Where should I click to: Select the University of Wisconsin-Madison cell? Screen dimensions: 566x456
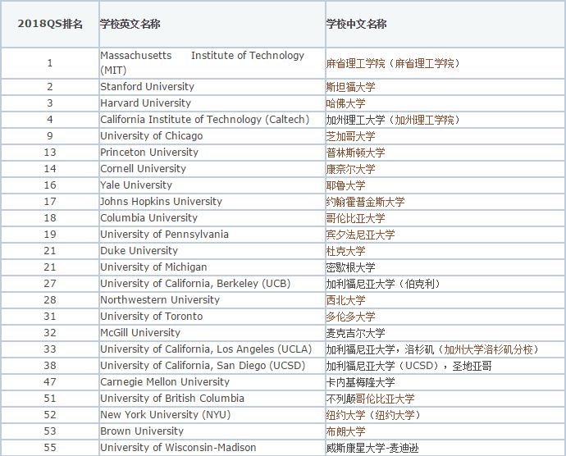pyautogui.click(x=212, y=447)
